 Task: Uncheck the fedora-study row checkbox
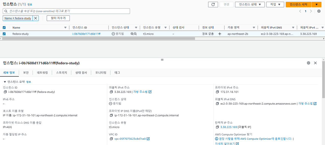pyautogui.click(x=4, y=34)
